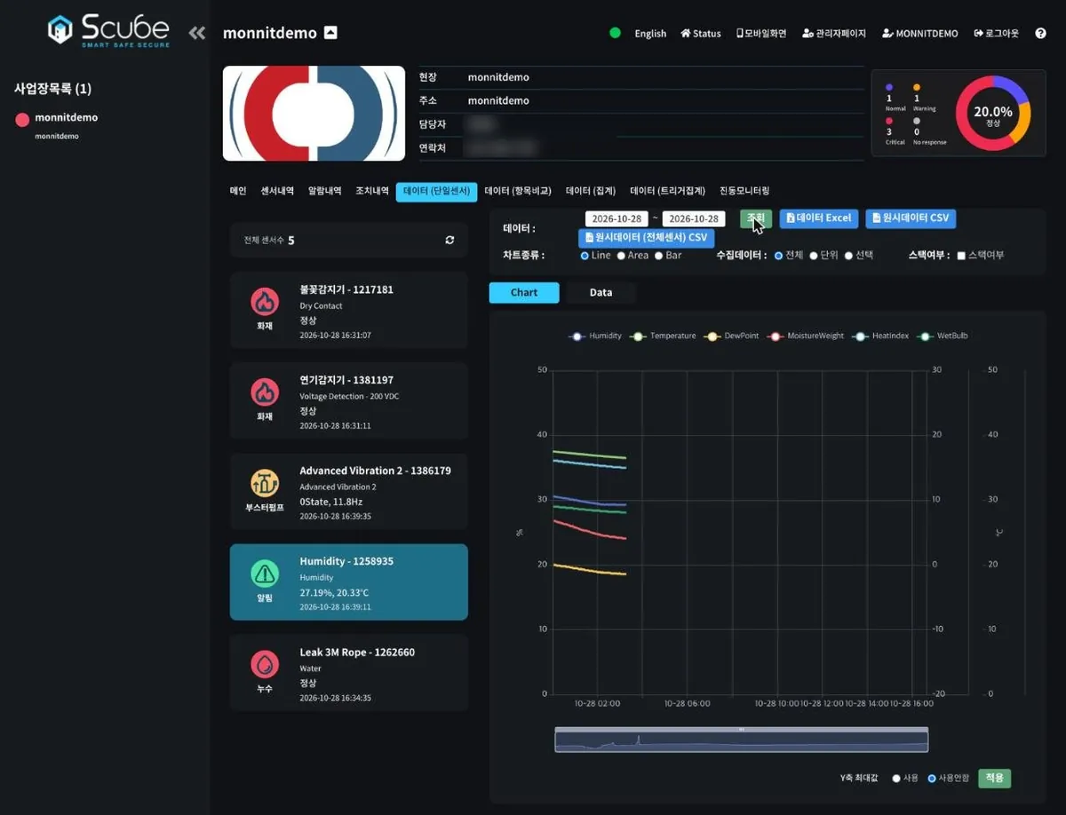1066x815 pixels.
Task: Click the 조회 search button
Action: tap(756, 218)
